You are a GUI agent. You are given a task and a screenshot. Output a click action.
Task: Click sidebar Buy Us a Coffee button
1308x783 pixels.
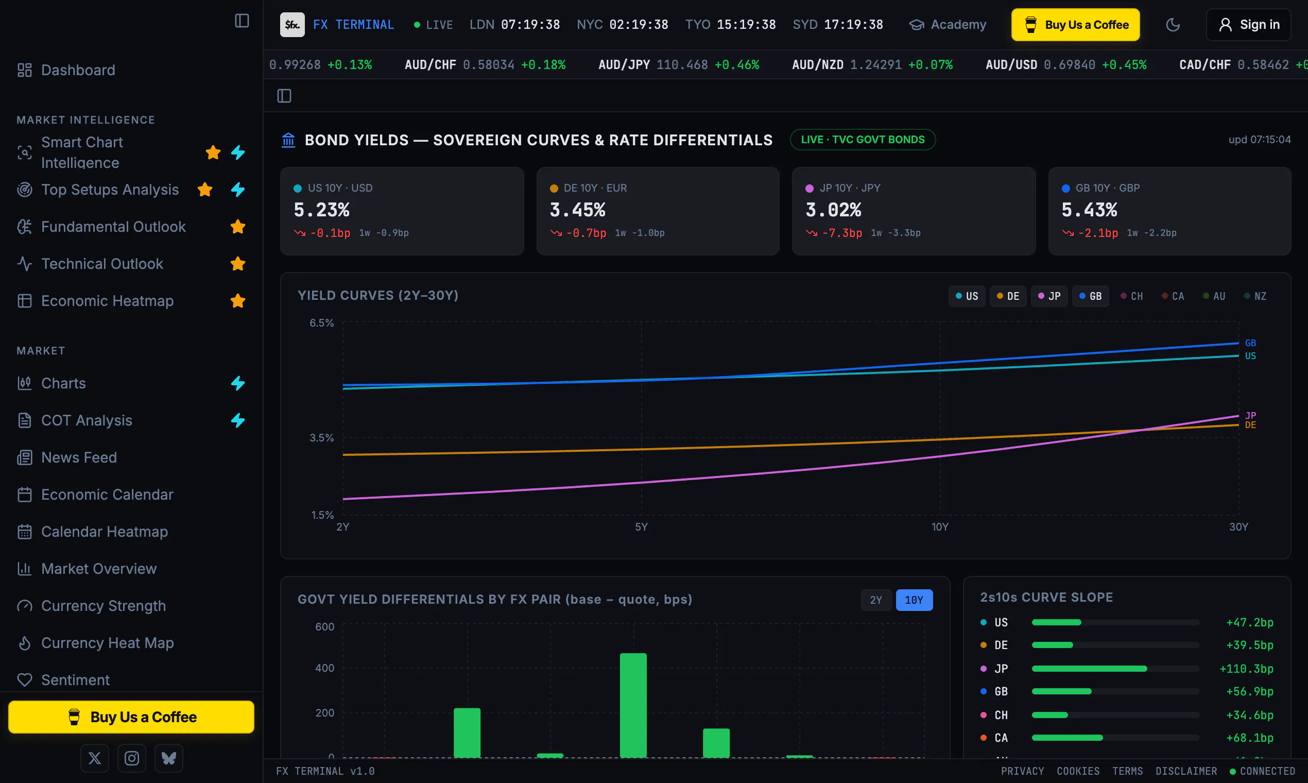131,717
